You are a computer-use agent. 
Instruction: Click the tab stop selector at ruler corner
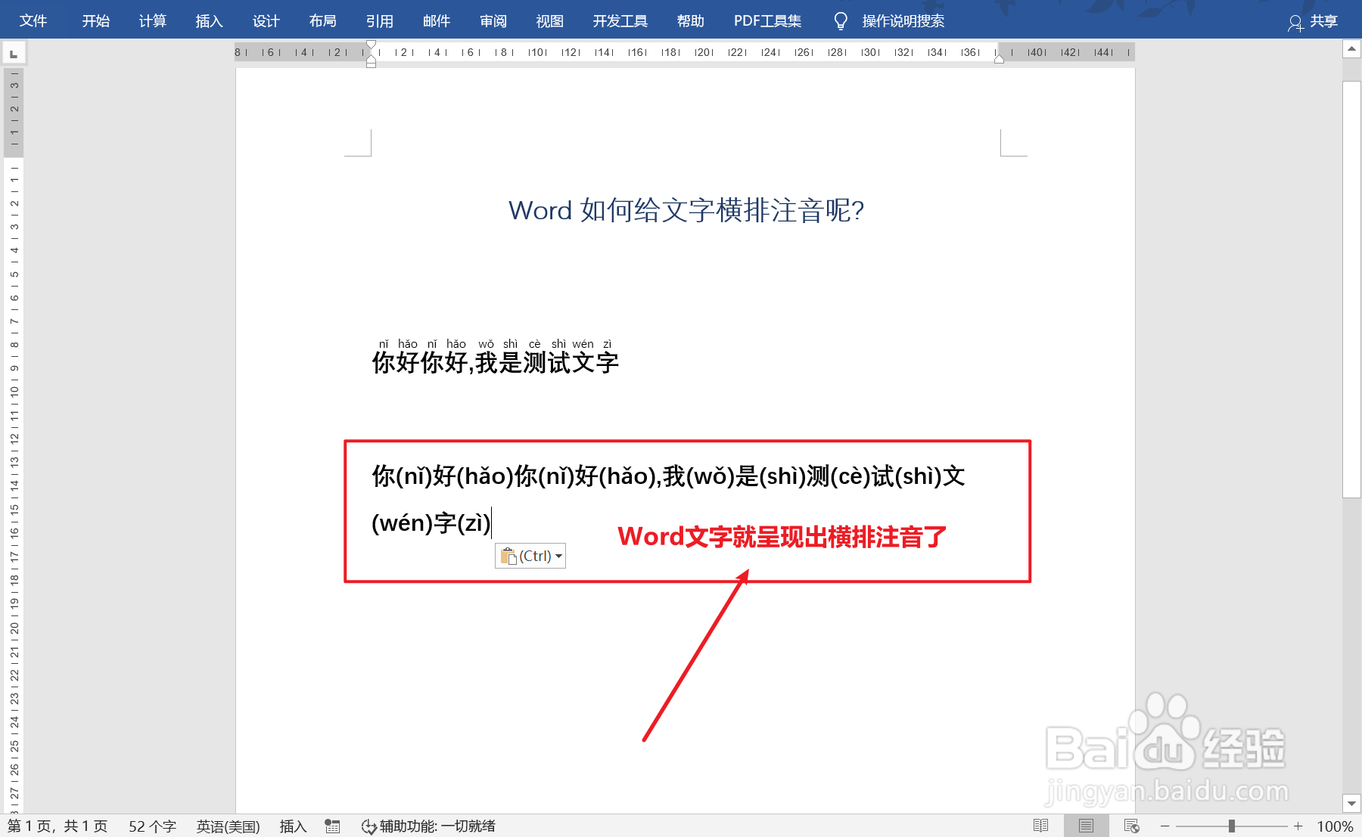tap(14, 53)
